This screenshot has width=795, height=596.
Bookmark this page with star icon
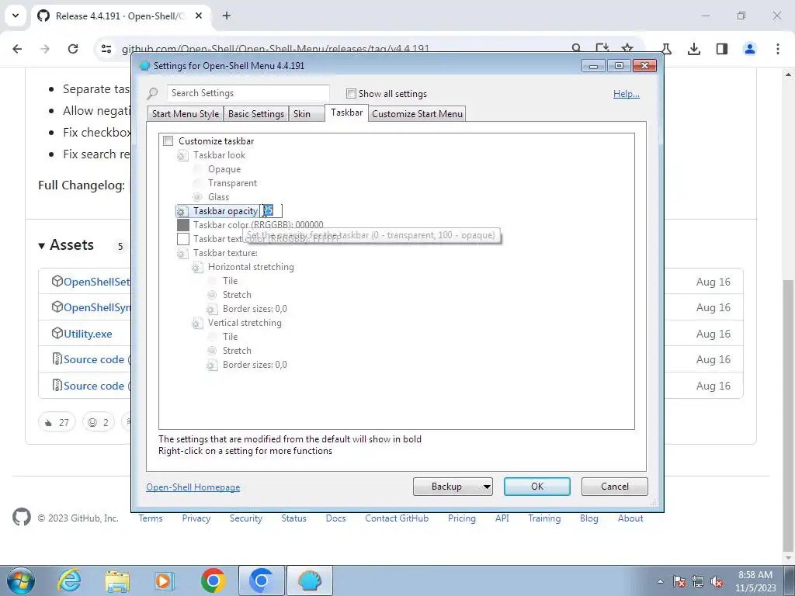click(627, 49)
